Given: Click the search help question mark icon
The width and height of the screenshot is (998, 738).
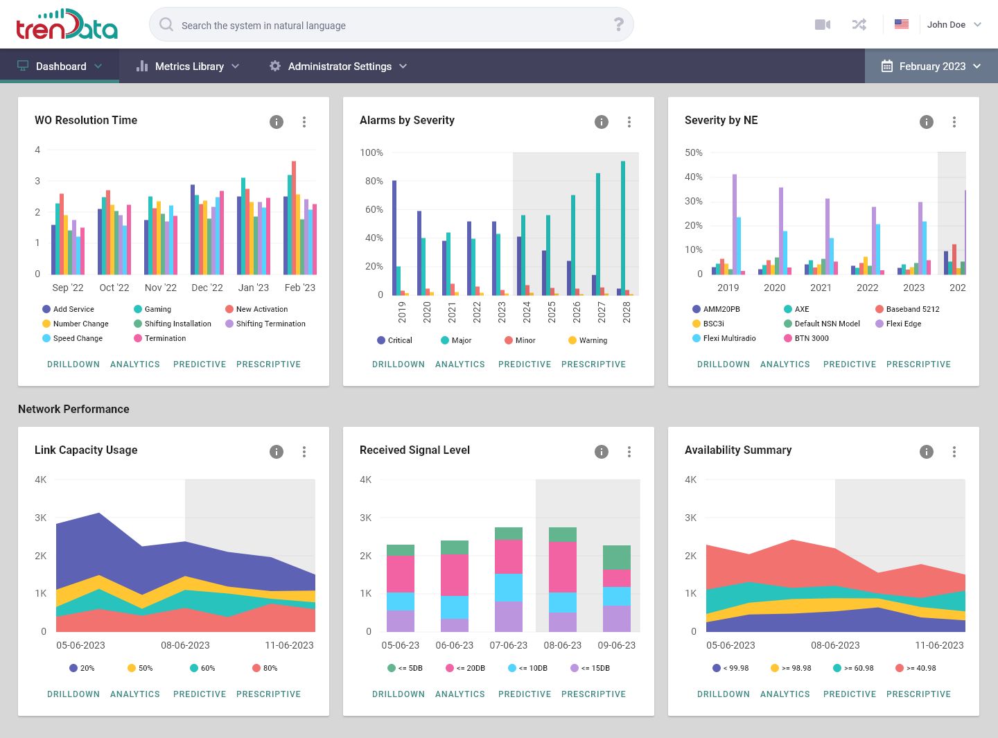Looking at the screenshot, I should [618, 25].
